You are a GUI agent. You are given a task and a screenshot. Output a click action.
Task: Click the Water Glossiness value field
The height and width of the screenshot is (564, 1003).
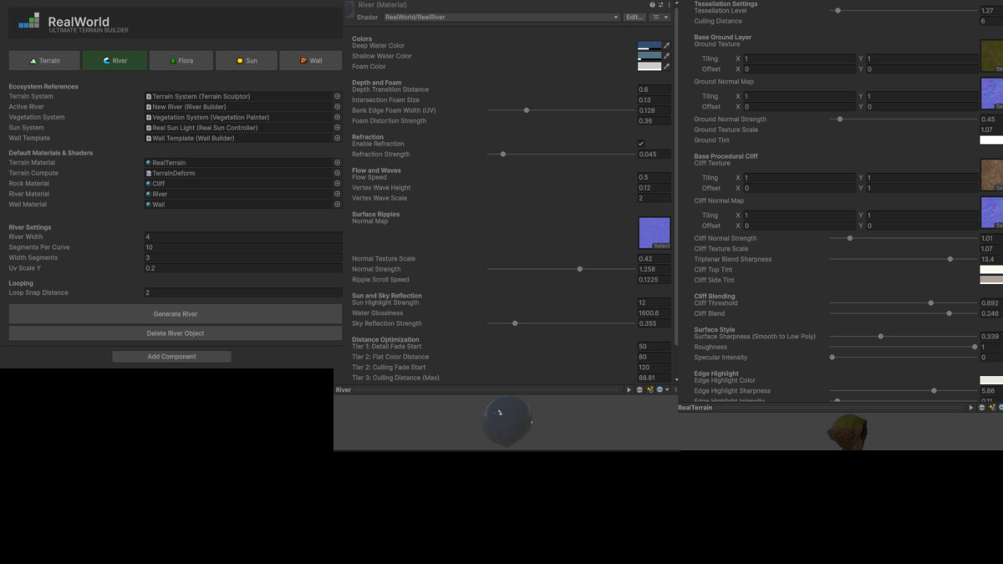point(654,313)
